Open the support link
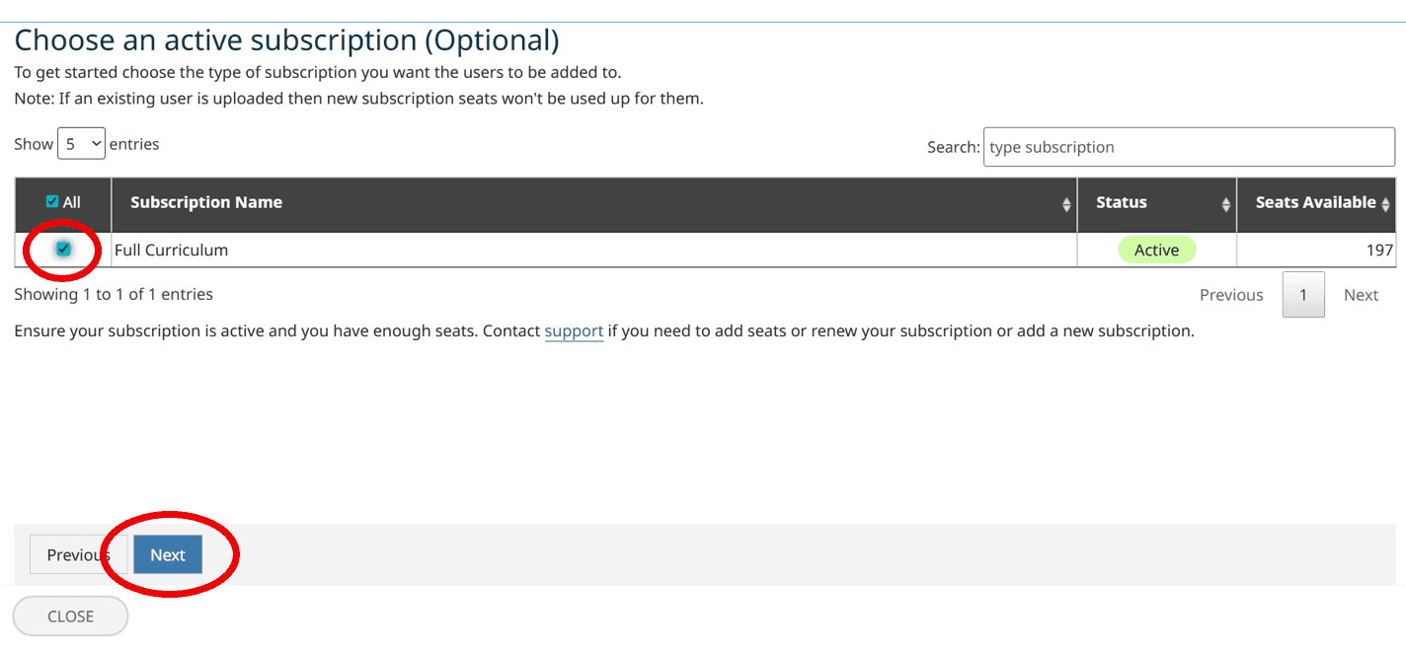Screen dimensions: 1406x652 click(x=574, y=330)
